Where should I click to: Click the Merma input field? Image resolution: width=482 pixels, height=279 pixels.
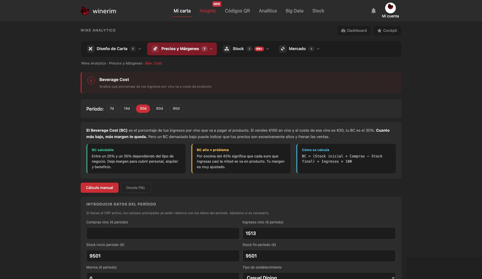(163, 276)
